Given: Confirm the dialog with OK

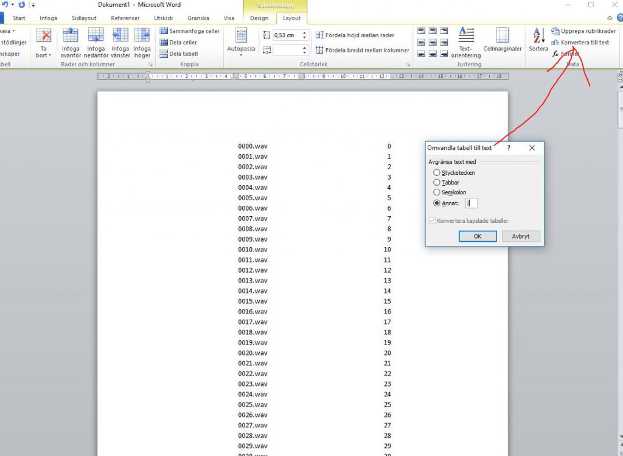Looking at the screenshot, I should click(x=477, y=236).
